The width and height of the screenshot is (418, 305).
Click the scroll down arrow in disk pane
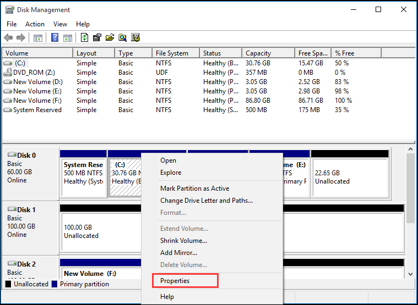(410, 274)
